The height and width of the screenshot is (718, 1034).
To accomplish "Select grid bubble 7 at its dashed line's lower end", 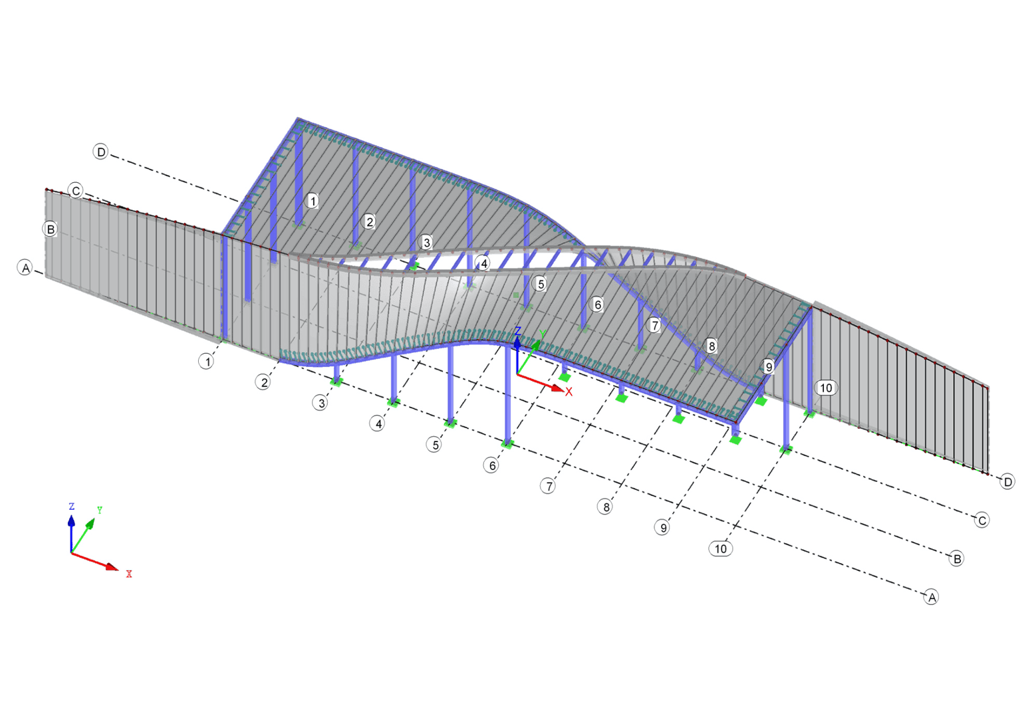I will click(x=549, y=486).
